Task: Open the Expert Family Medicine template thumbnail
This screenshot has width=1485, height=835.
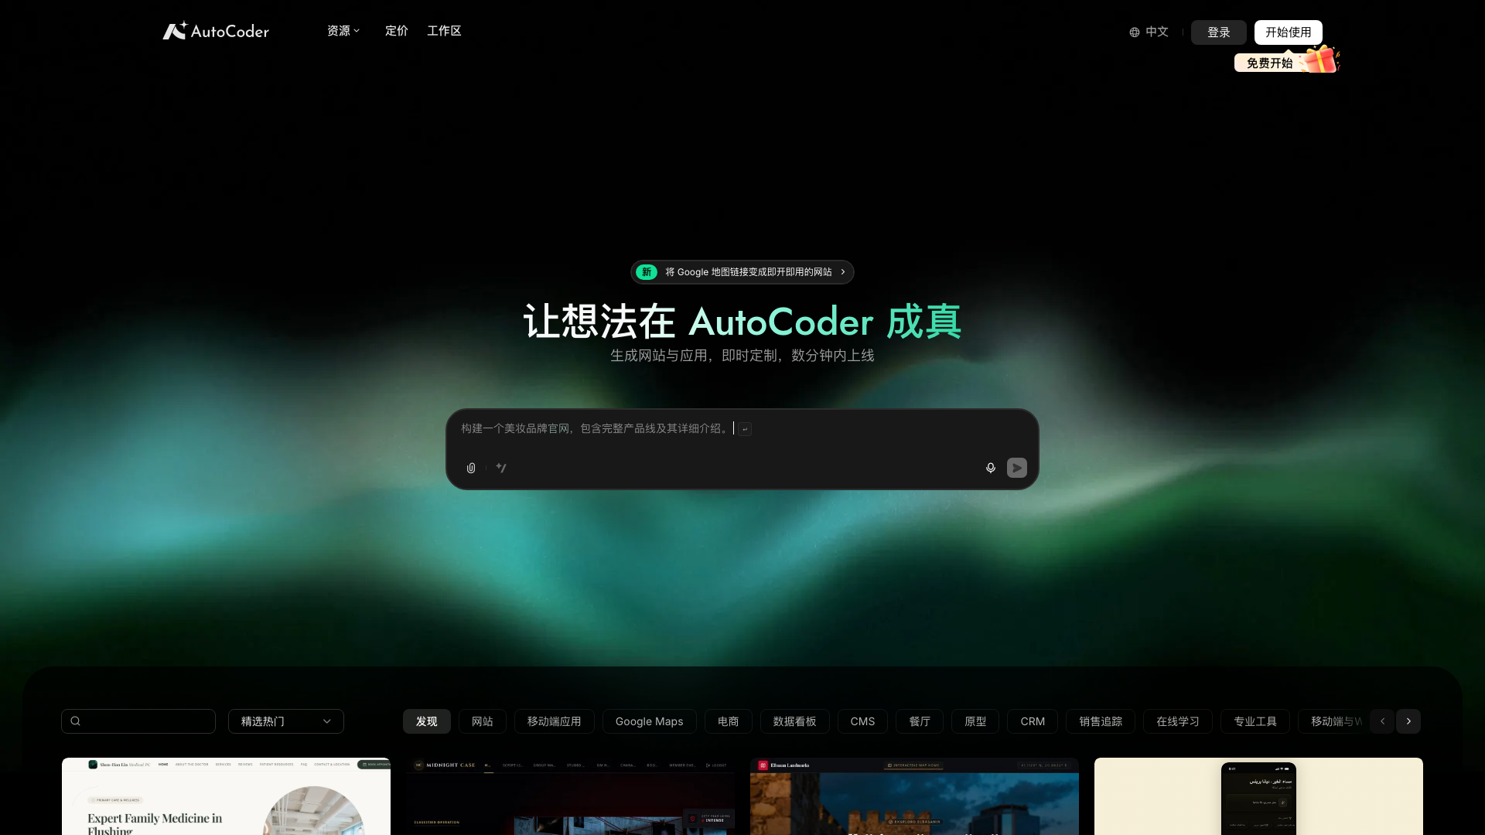Action: point(226,796)
